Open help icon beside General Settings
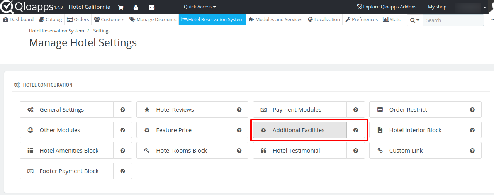 [x=122, y=110]
